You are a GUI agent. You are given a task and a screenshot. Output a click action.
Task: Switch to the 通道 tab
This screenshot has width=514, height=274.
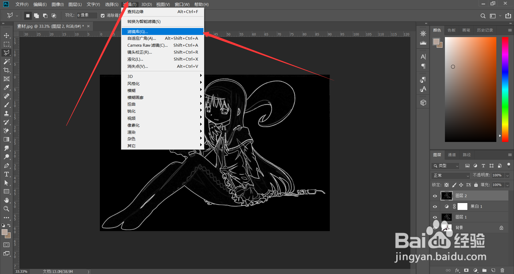click(452, 155)
